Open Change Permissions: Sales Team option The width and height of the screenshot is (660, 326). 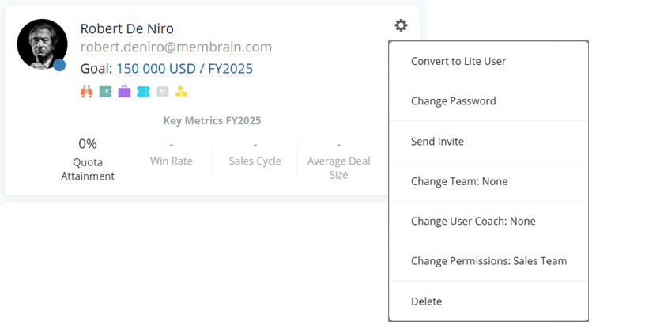(x=488, y=261)
